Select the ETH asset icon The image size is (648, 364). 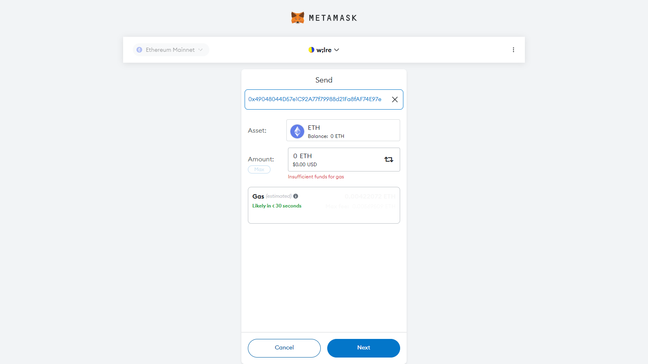(x=297, y=131)
